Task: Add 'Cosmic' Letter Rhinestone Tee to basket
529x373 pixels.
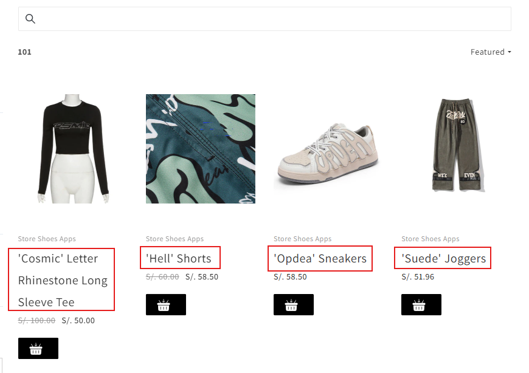Action: (38, 349)
